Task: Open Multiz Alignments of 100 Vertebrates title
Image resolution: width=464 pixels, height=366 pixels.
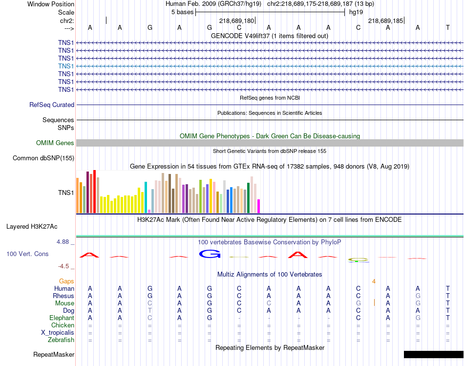Action: (270, 275)
